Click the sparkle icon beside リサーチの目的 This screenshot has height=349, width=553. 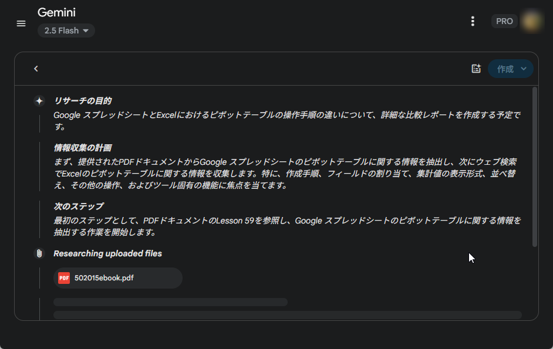pos(39,100)
